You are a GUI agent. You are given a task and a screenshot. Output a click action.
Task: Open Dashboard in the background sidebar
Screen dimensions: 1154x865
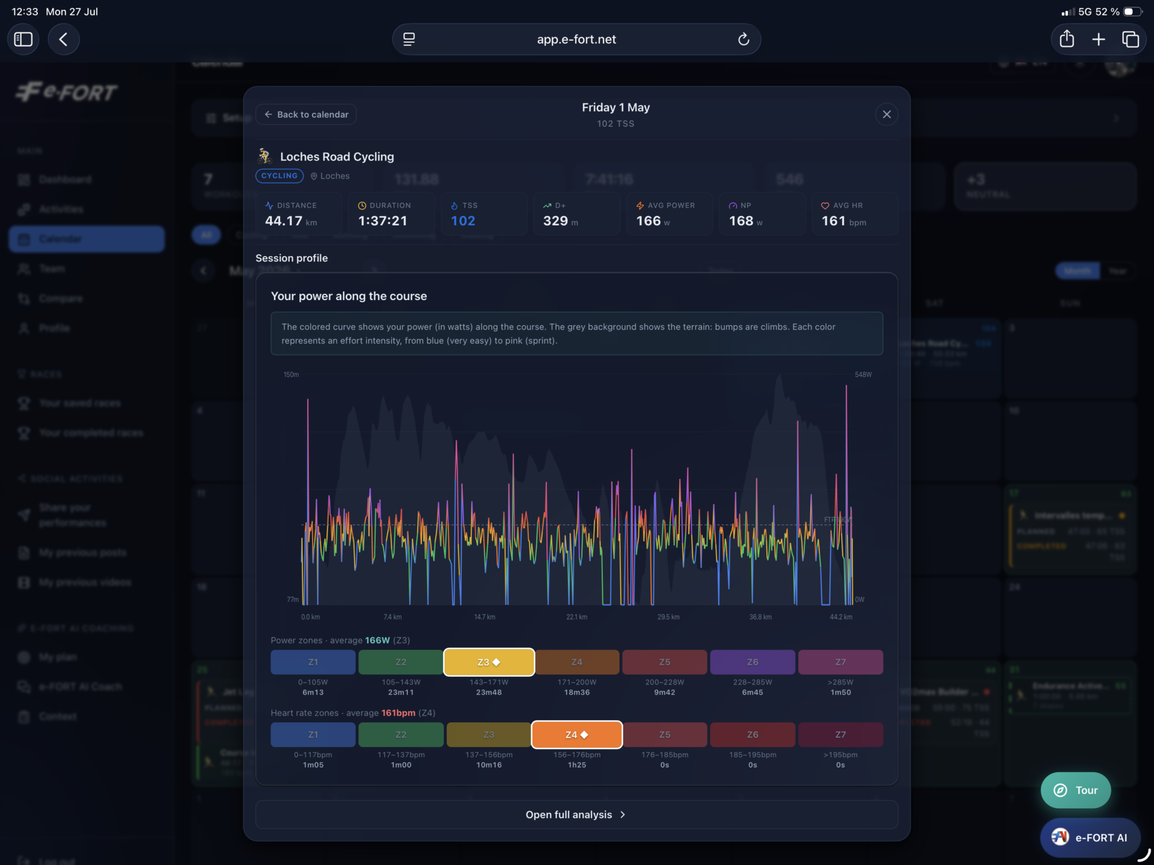click(87, 180)
